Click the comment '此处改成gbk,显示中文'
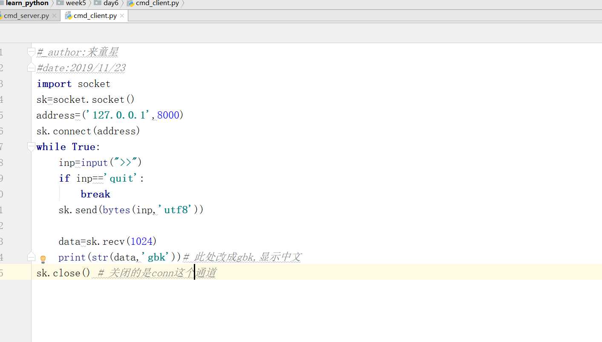The width and height of the screenshot is (602, 342). pyautogui.click(x=242, y=257)
